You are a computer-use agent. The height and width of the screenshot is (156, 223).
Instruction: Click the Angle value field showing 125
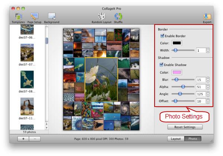201,94
